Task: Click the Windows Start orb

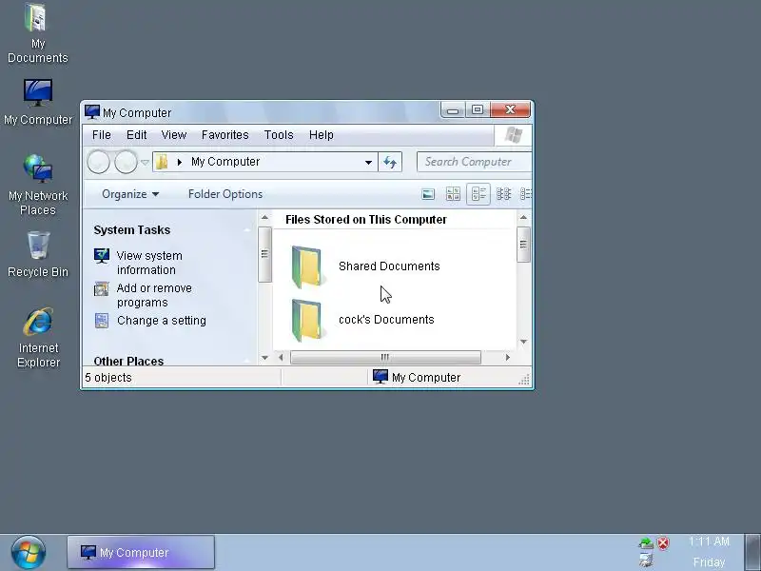Action: point(29,553)
